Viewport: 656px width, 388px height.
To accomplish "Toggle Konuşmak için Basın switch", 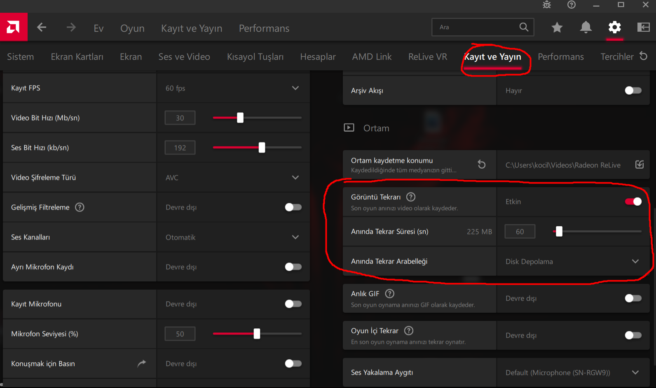I will [x=293, y=364].
